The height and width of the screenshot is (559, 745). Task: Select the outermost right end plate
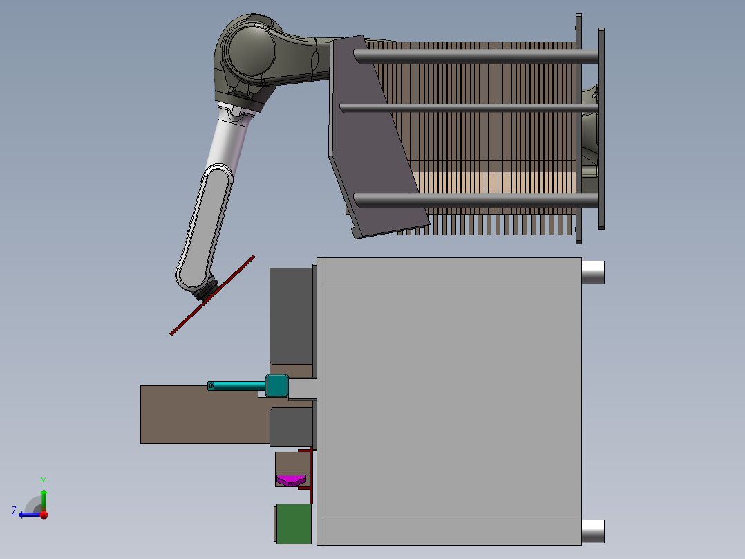pyautogui.click(x=601, y=129)
